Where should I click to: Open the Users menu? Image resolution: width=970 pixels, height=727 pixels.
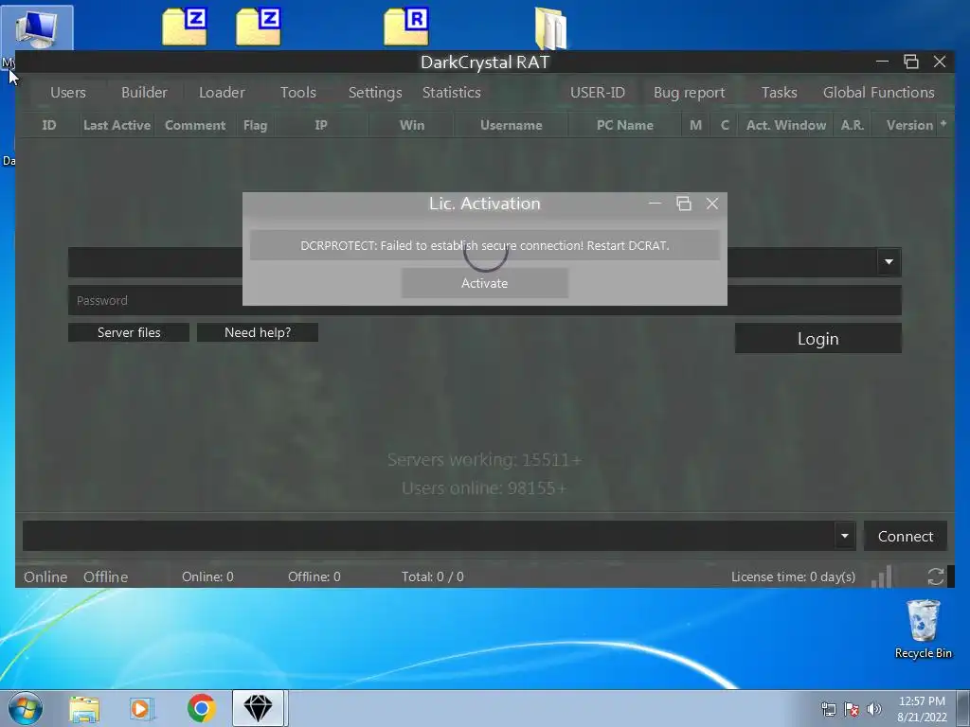68,92
